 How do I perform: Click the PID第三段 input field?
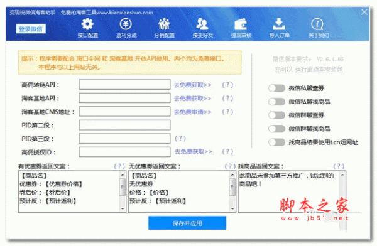click(x=125, y=138)
